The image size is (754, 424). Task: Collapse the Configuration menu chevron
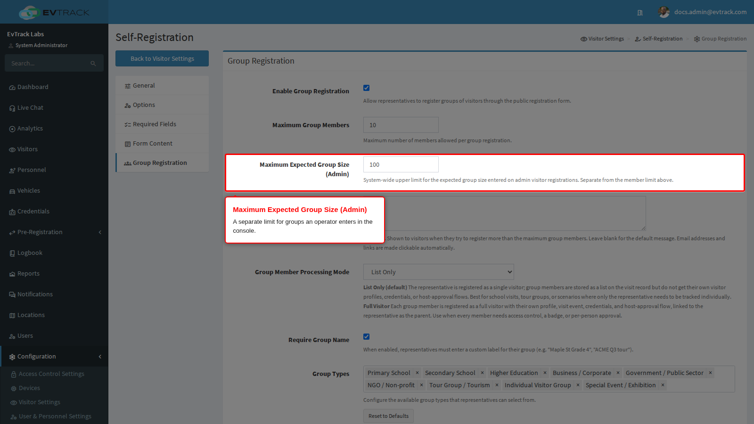(100, 357)
